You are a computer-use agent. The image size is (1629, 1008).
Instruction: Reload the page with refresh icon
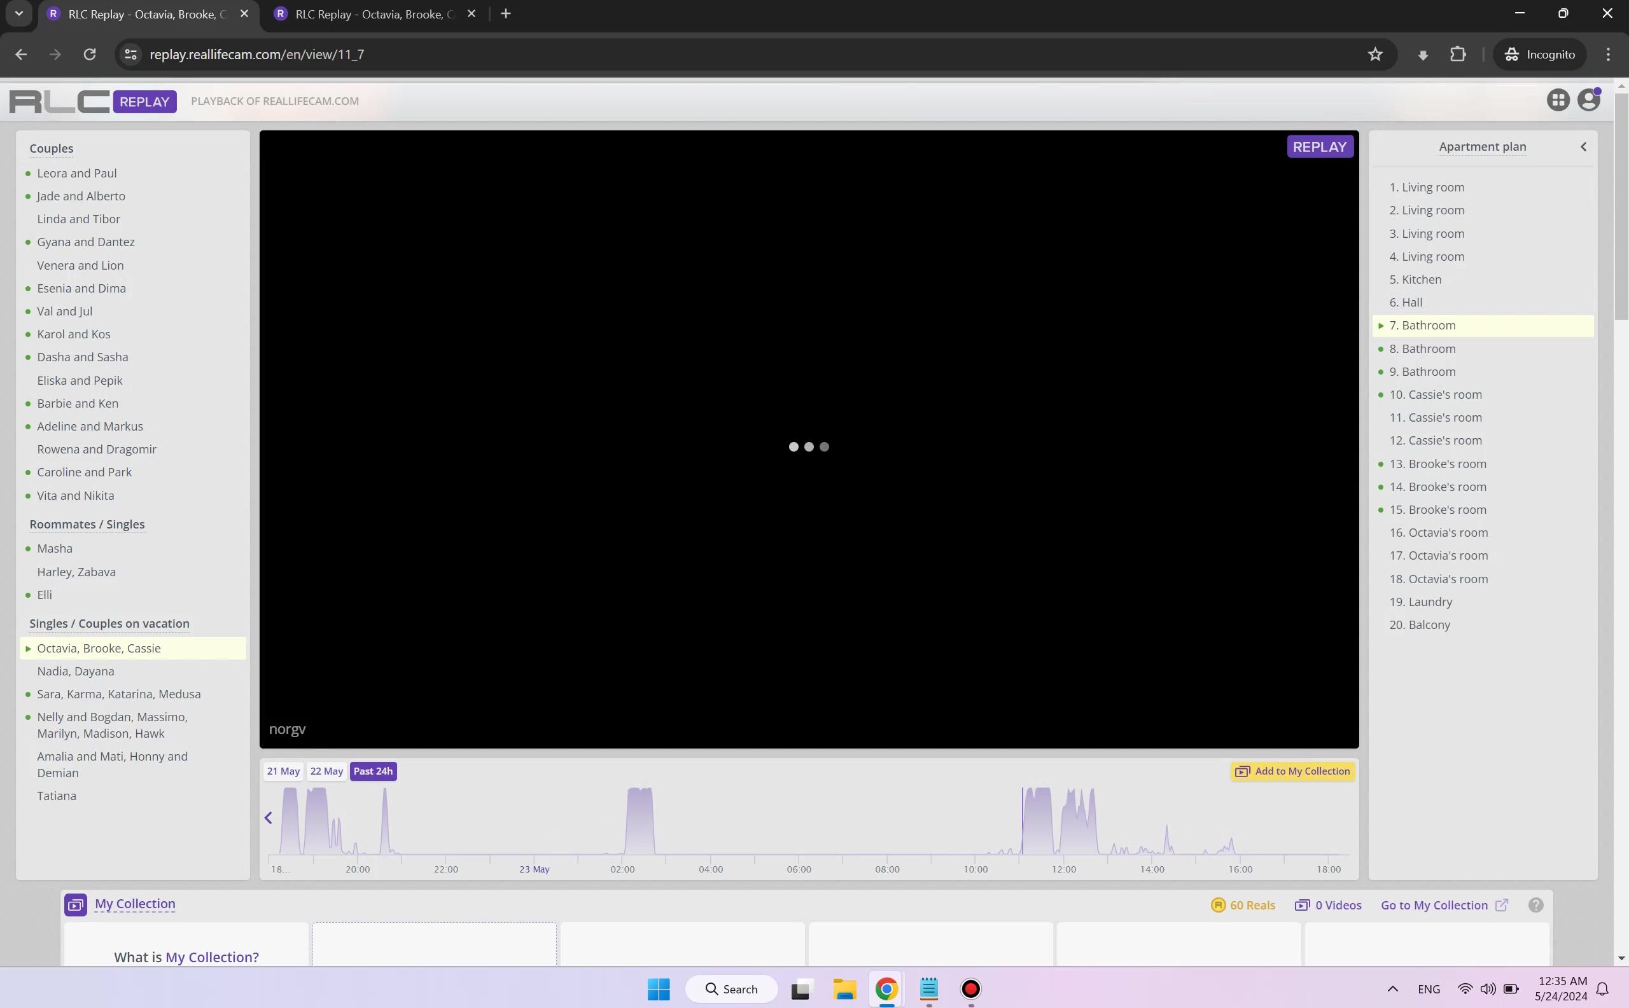click(x=89, y=55)
